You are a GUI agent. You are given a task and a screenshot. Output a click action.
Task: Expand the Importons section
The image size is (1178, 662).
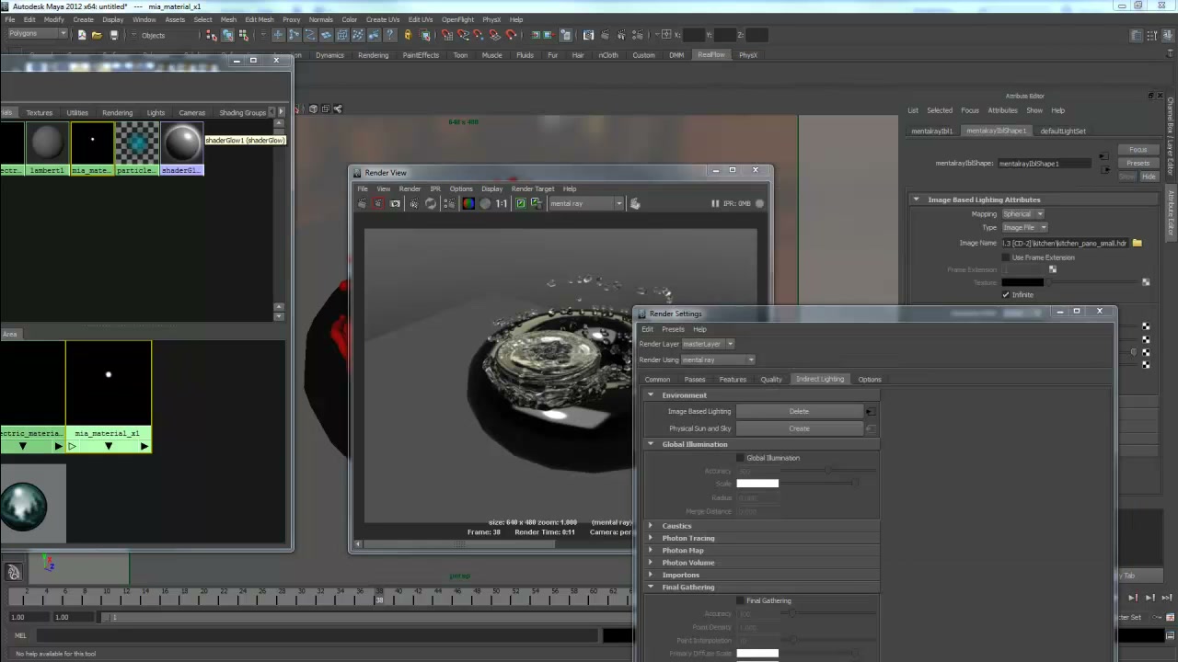tap(651, 575)
